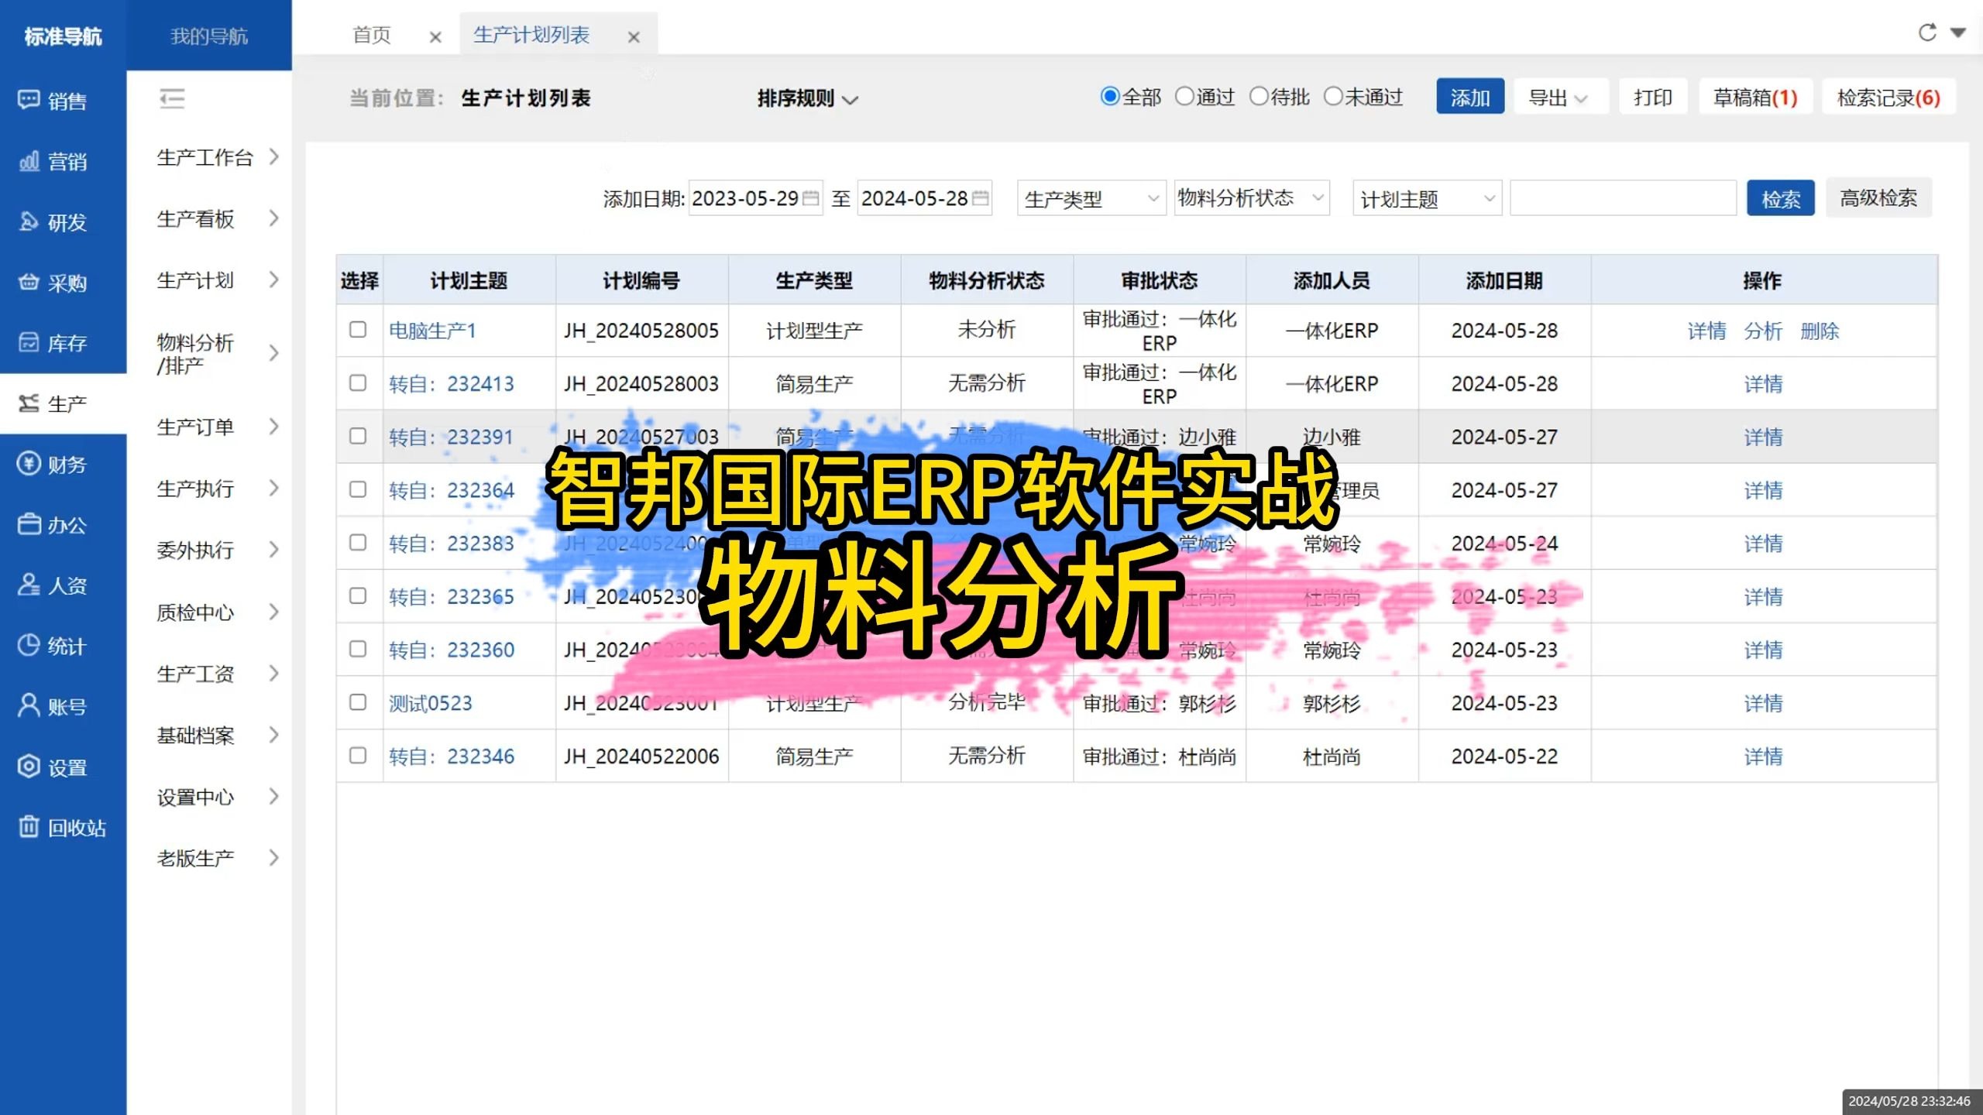Click the 添加 button

pyautogui.click(x=1469, y=96)
